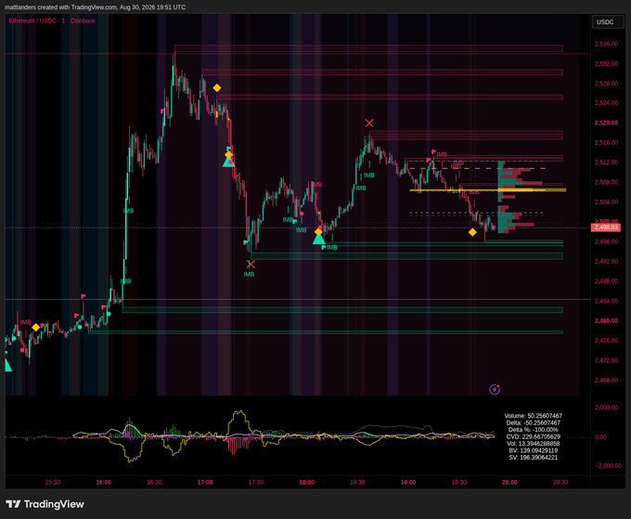Click the purple lightning bolt icon
Screen dimensions: 631x519
495,389
